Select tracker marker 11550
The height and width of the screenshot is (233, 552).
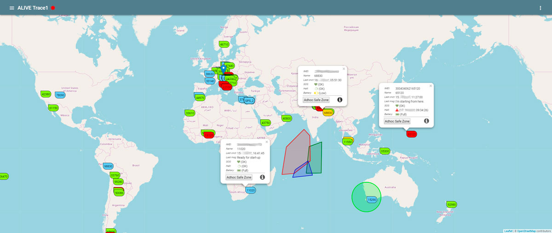(348, 142)
